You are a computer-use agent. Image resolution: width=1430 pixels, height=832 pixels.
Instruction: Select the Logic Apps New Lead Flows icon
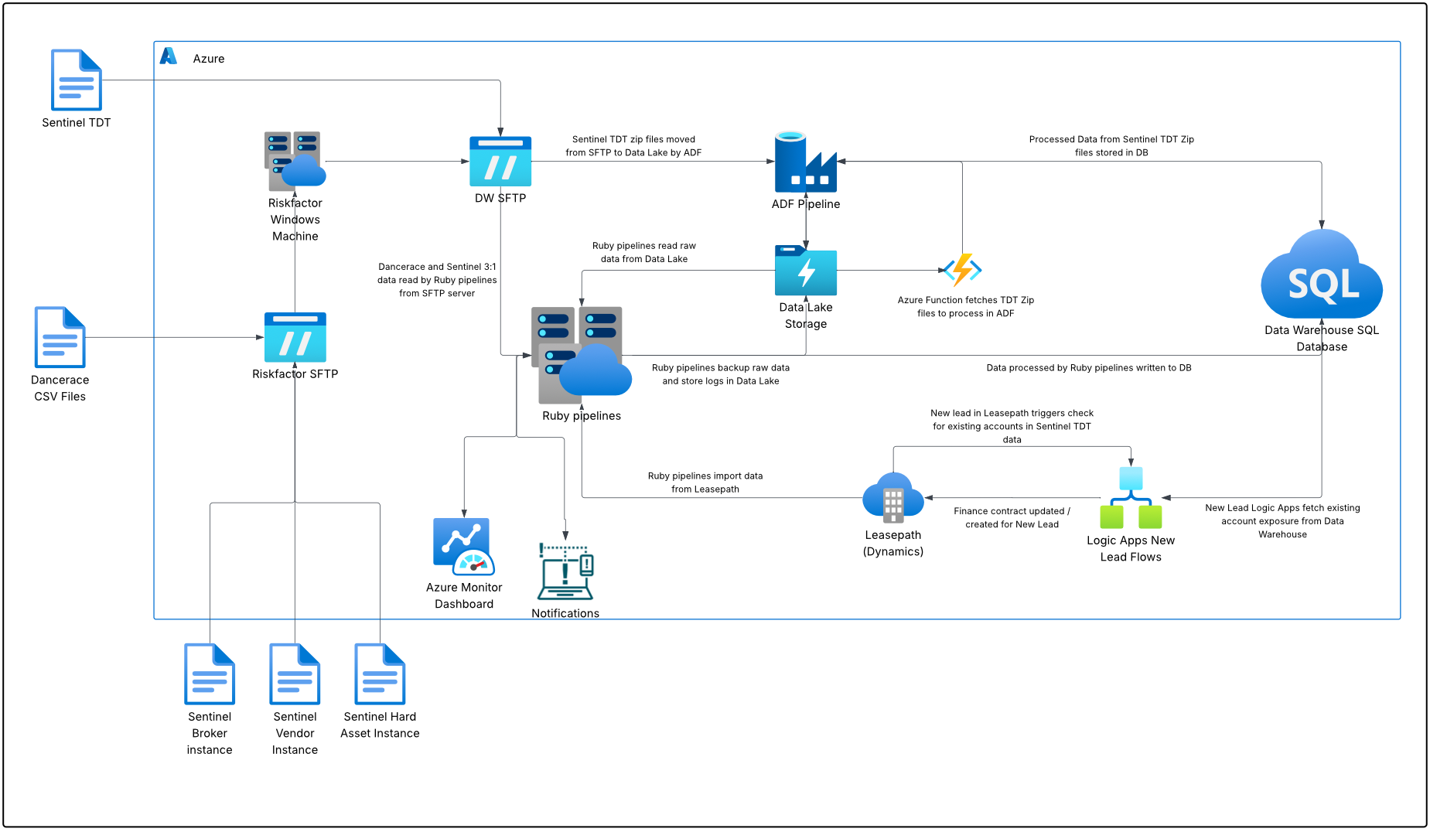pos(1130,498)
